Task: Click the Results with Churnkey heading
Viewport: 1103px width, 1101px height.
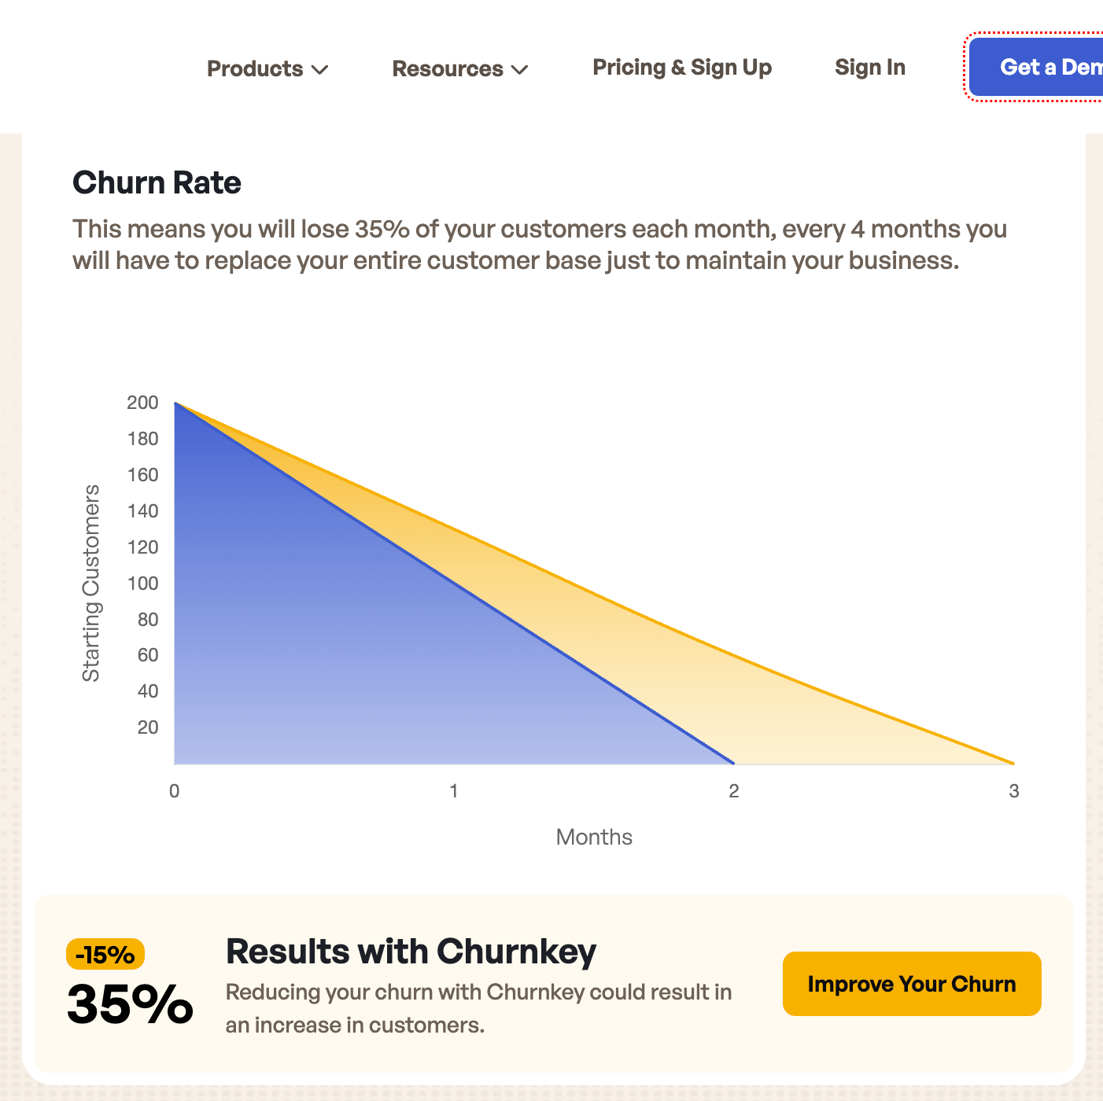Action: point(411,952)
